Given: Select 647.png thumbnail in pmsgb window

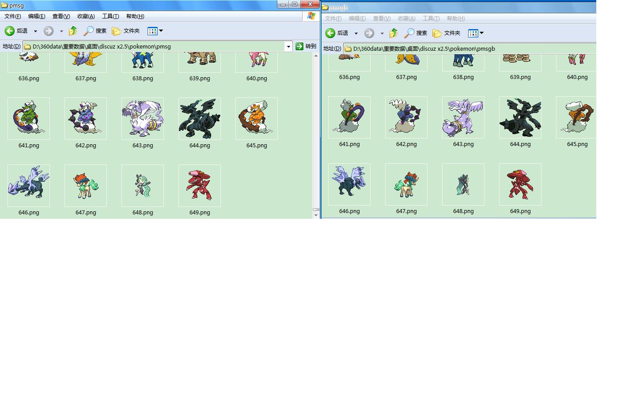Looking at the screenshot, I should (406, 184).
